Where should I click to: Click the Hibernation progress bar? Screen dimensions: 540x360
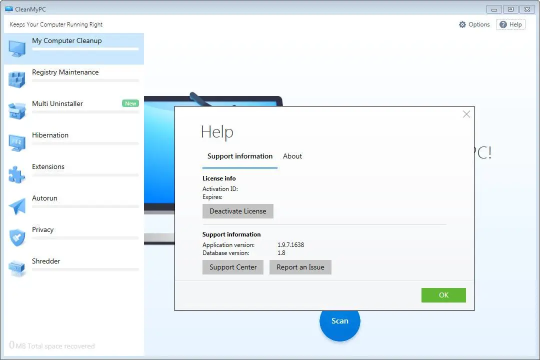pos(85,143)
